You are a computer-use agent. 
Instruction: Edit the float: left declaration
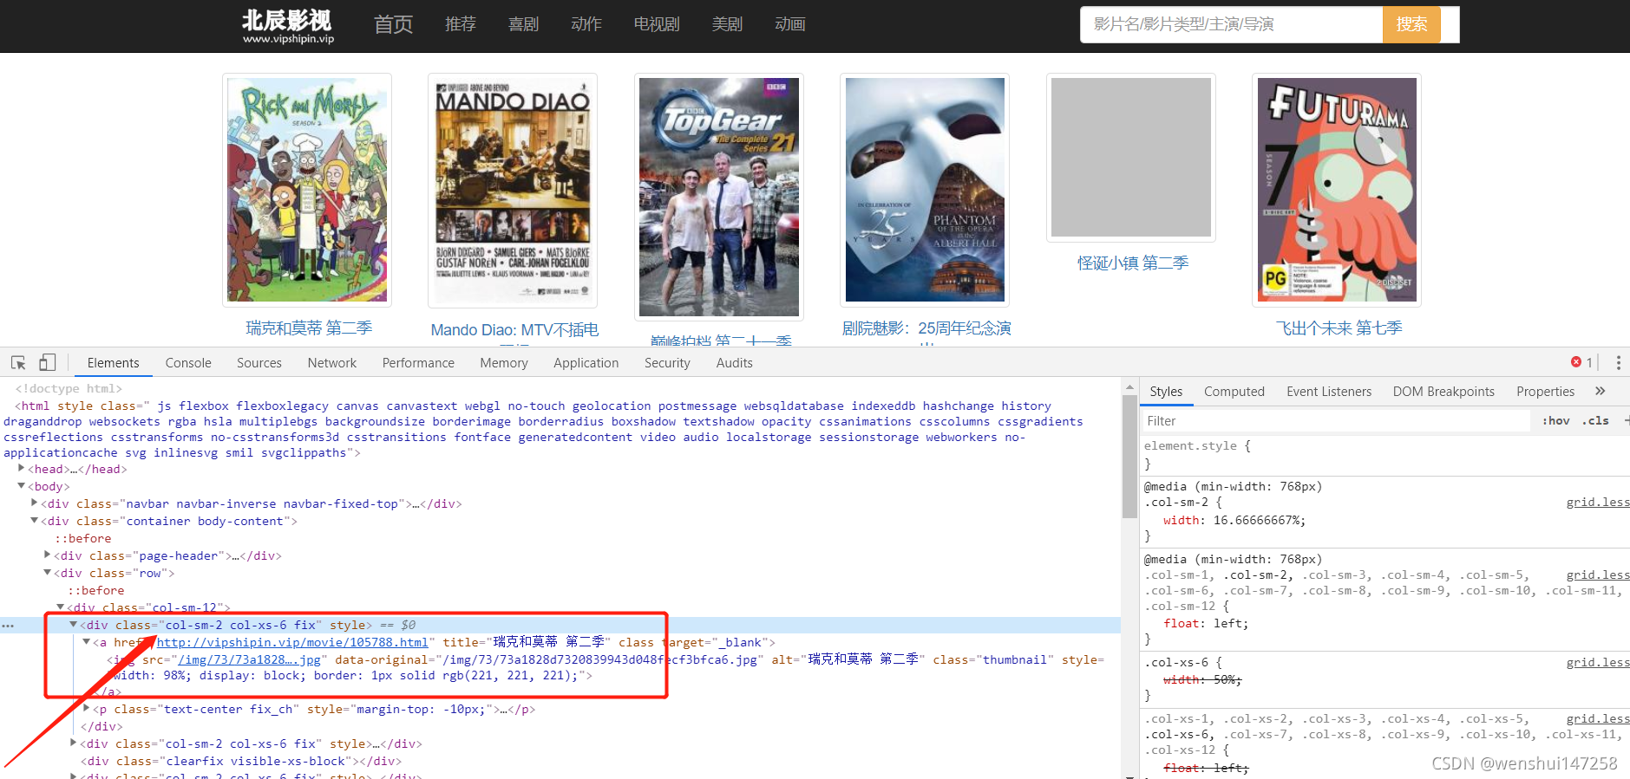[1206, 623]
